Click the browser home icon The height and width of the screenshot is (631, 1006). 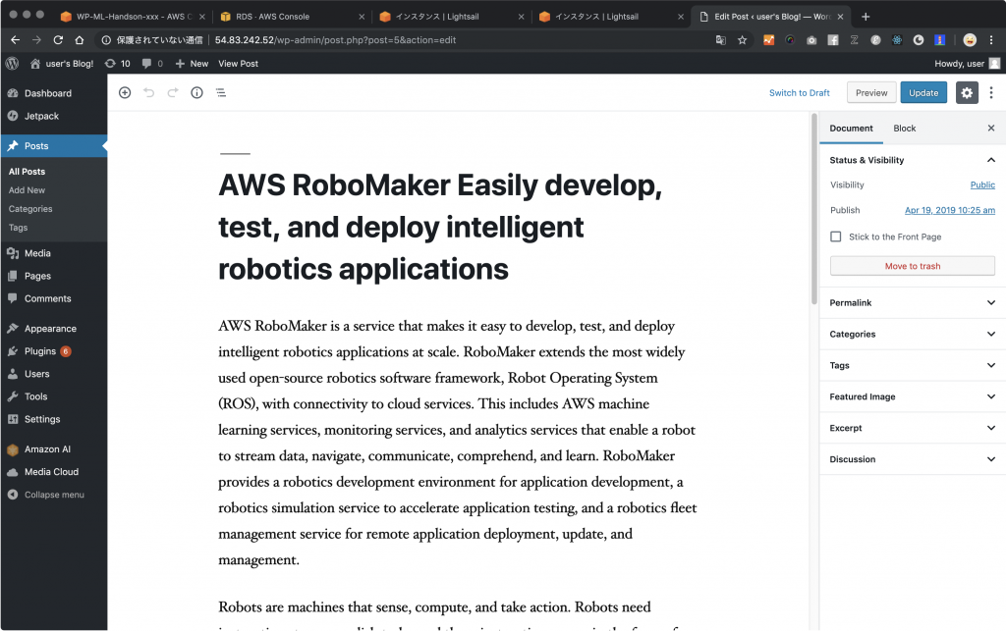pyautogui.click(x=79, y=39)
